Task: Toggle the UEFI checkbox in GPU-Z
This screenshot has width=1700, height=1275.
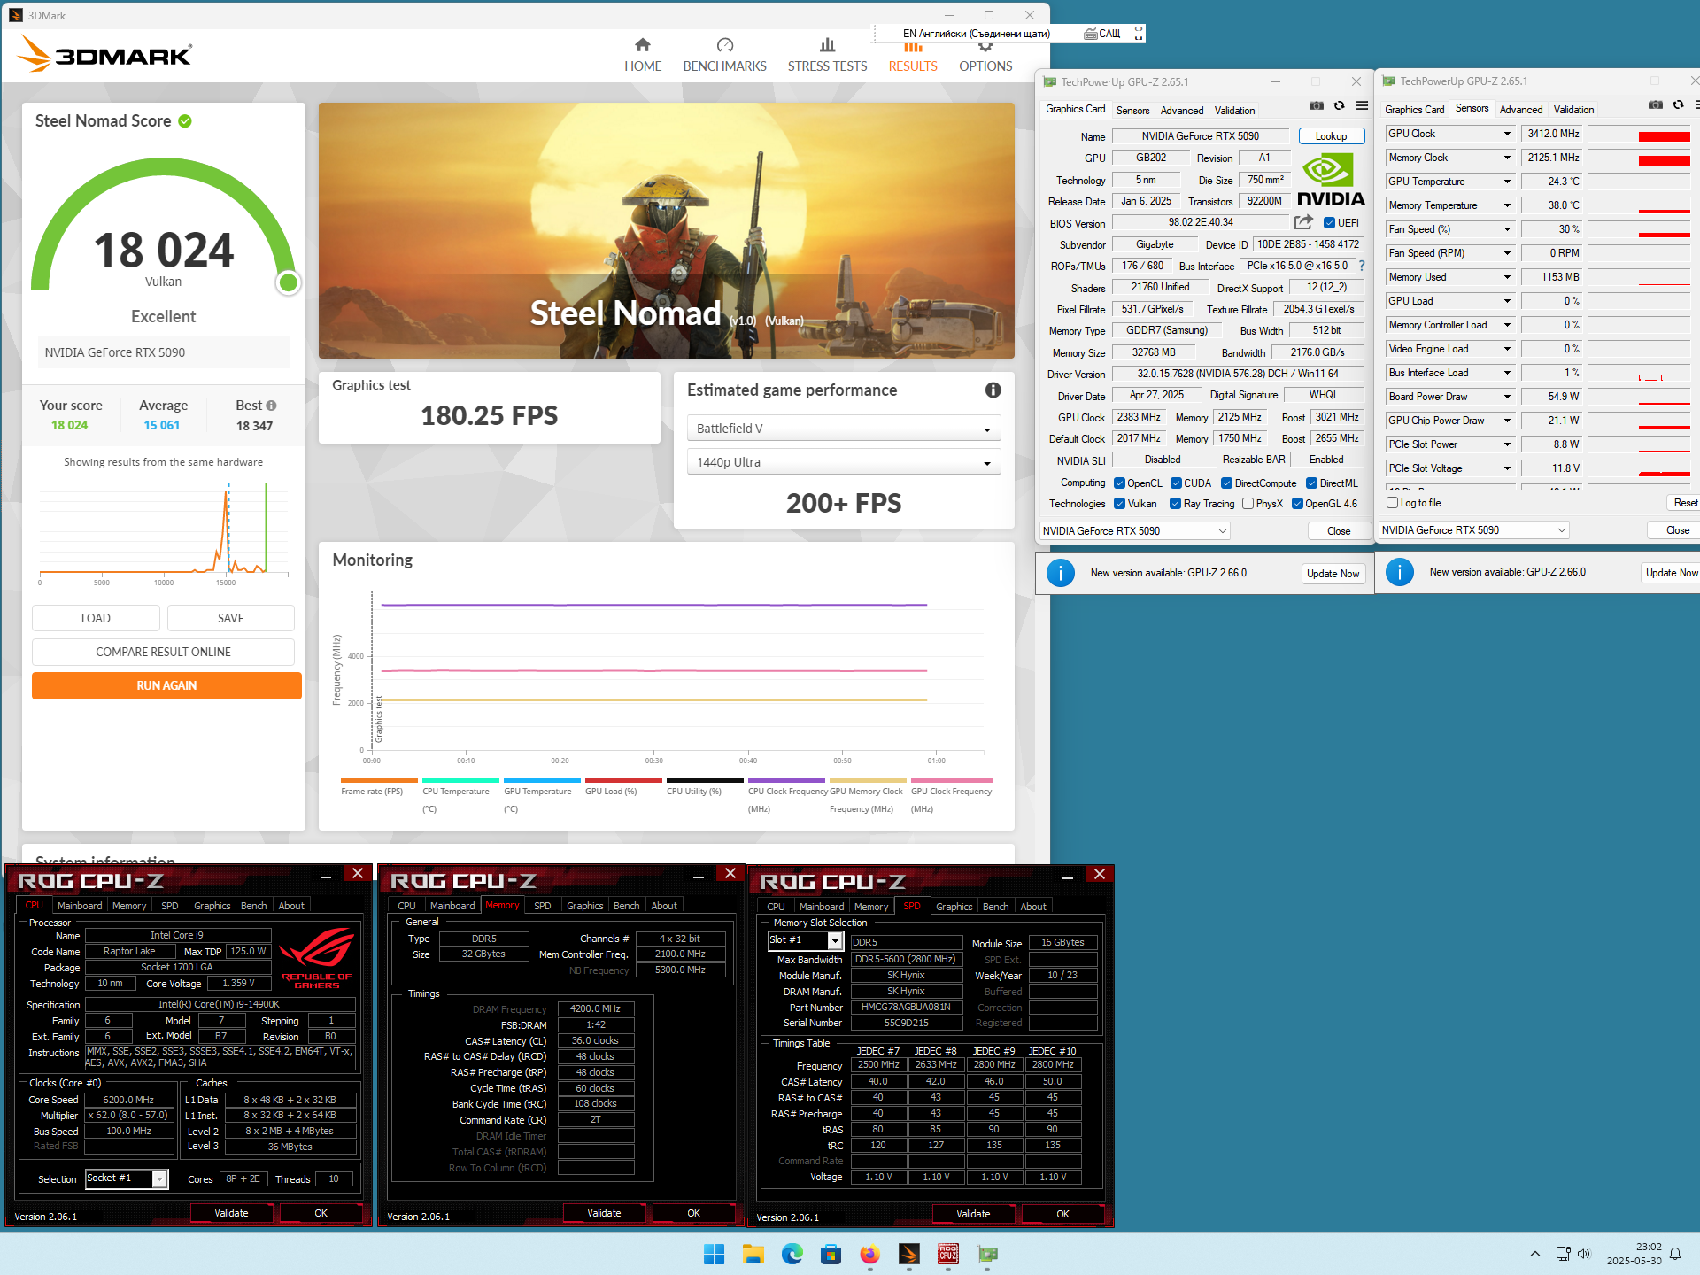Action: (x=1329, y=223)
